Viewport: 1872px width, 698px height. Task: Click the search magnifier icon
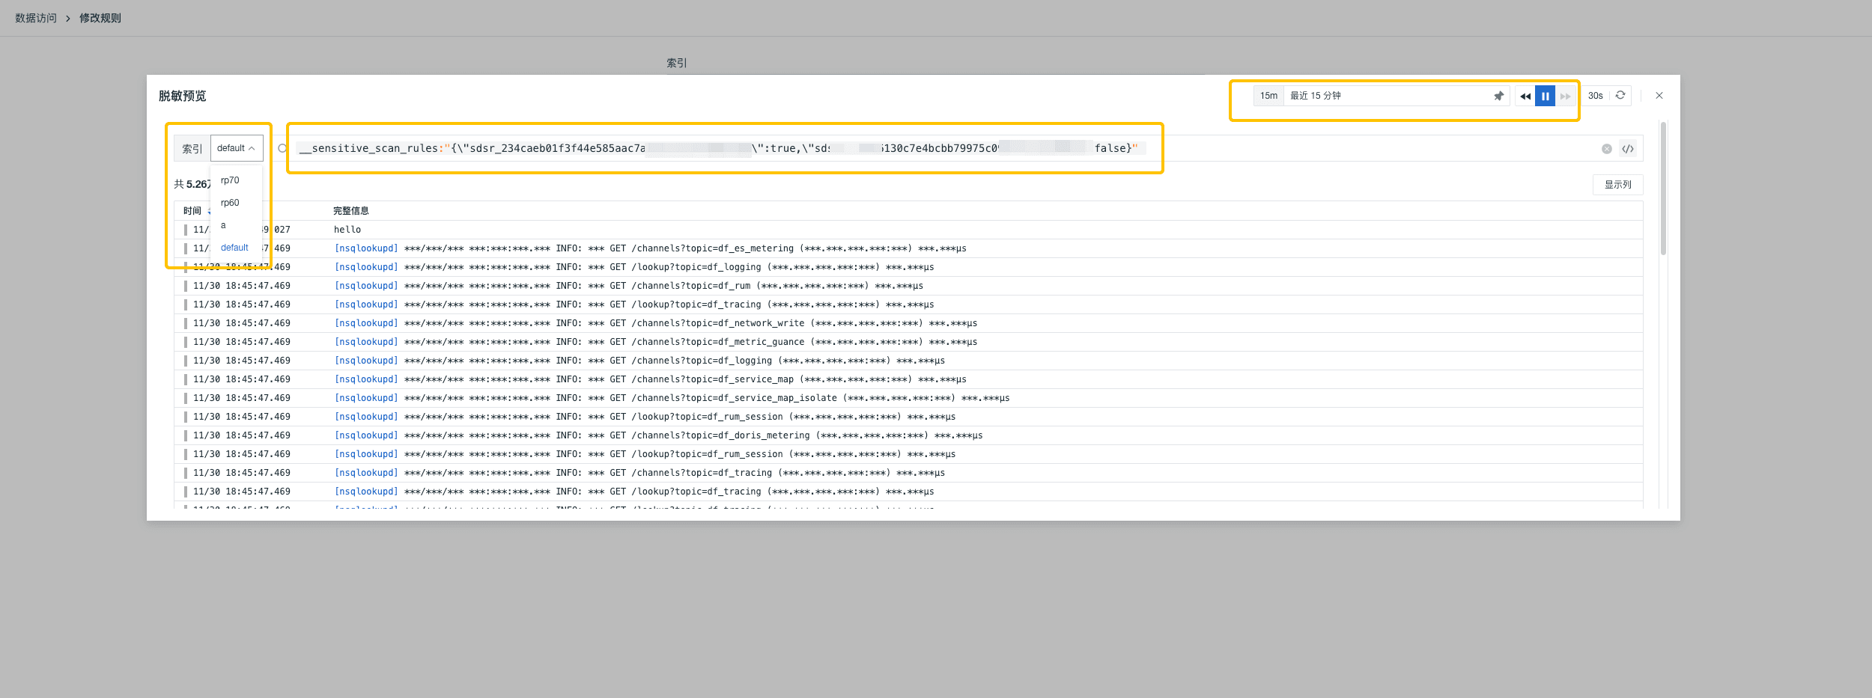coord(282,148)
